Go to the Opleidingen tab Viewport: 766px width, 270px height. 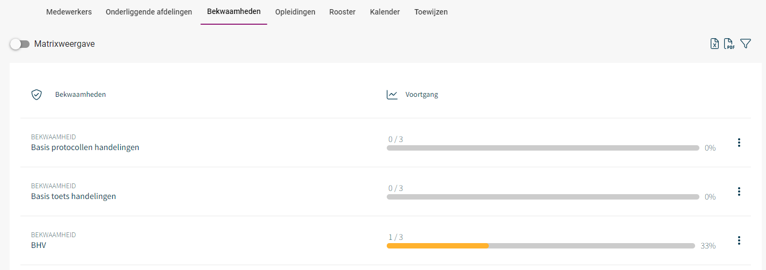[x=295, y=12]
